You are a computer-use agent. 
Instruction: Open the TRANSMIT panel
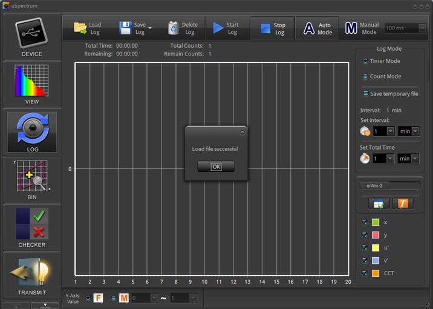click(x=32, y=275)
